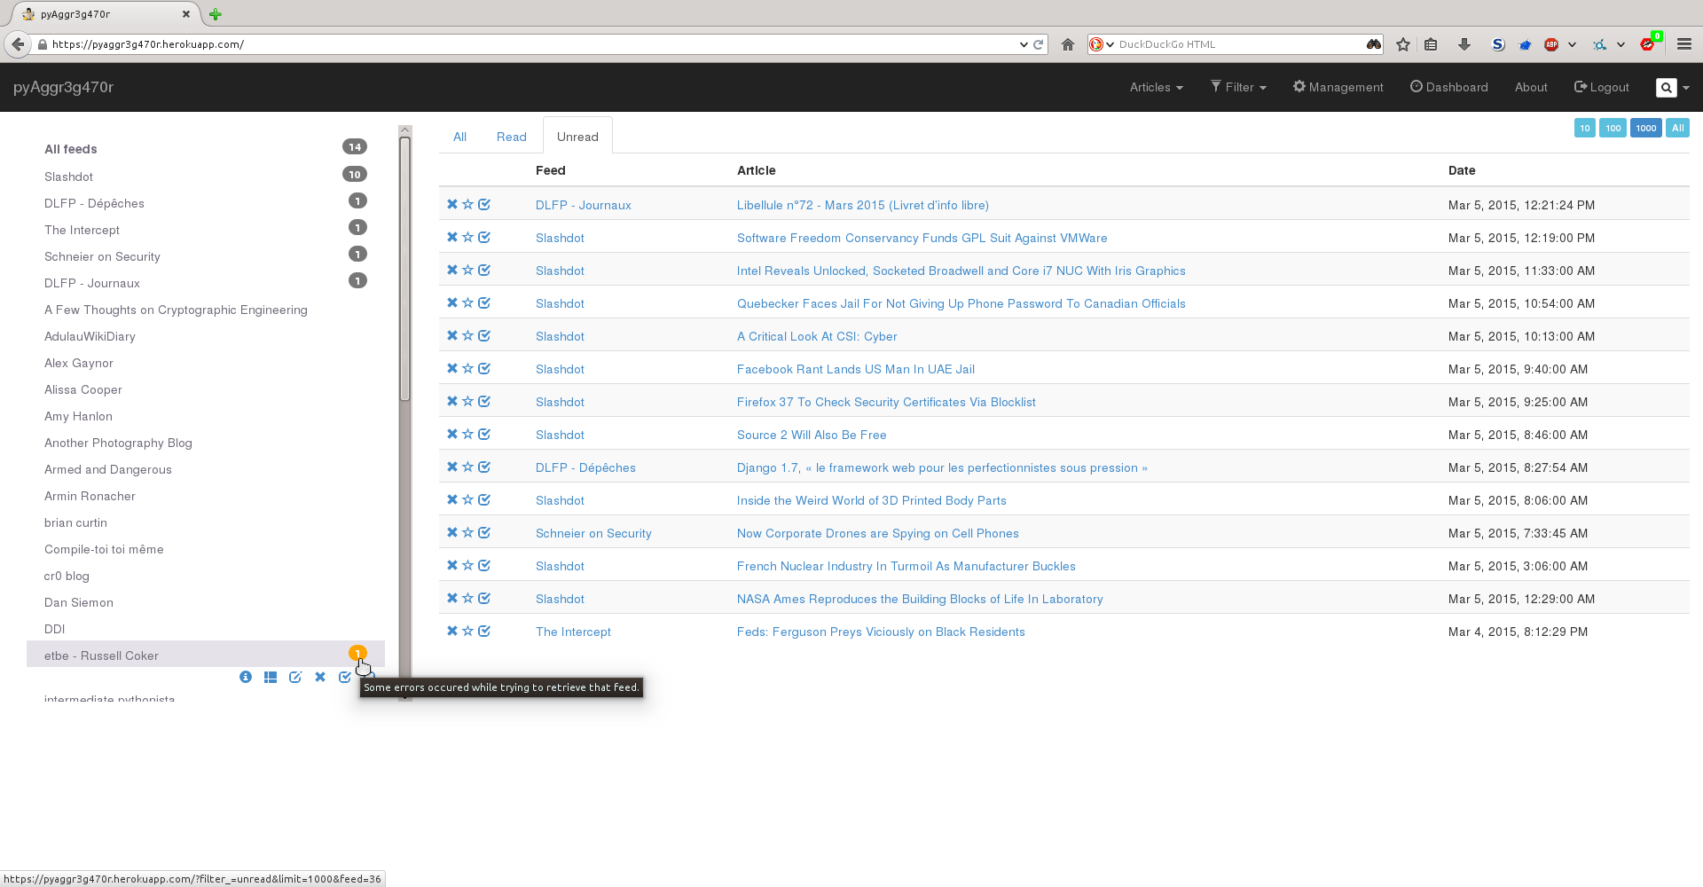Open the Articles dropdown menu
Screen dimensions: 1703x887
(1156, 87)
